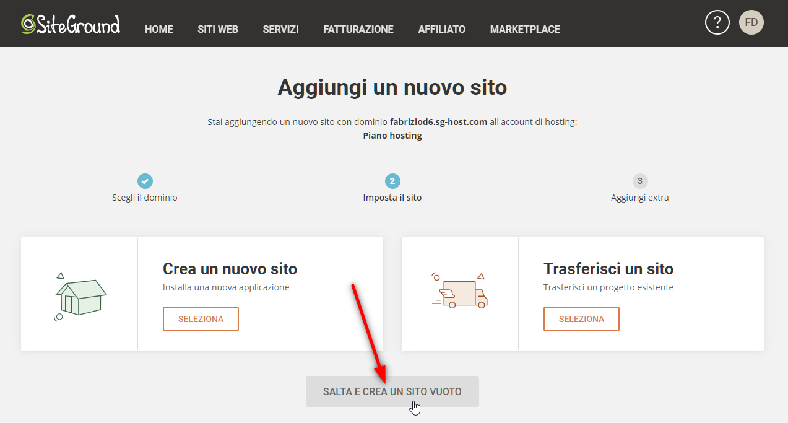The width and height of the screenshot is (788, 423).
Task: Click SELEZIONA under Crea un nuovo sito
Action: click(x=201, y=319)
